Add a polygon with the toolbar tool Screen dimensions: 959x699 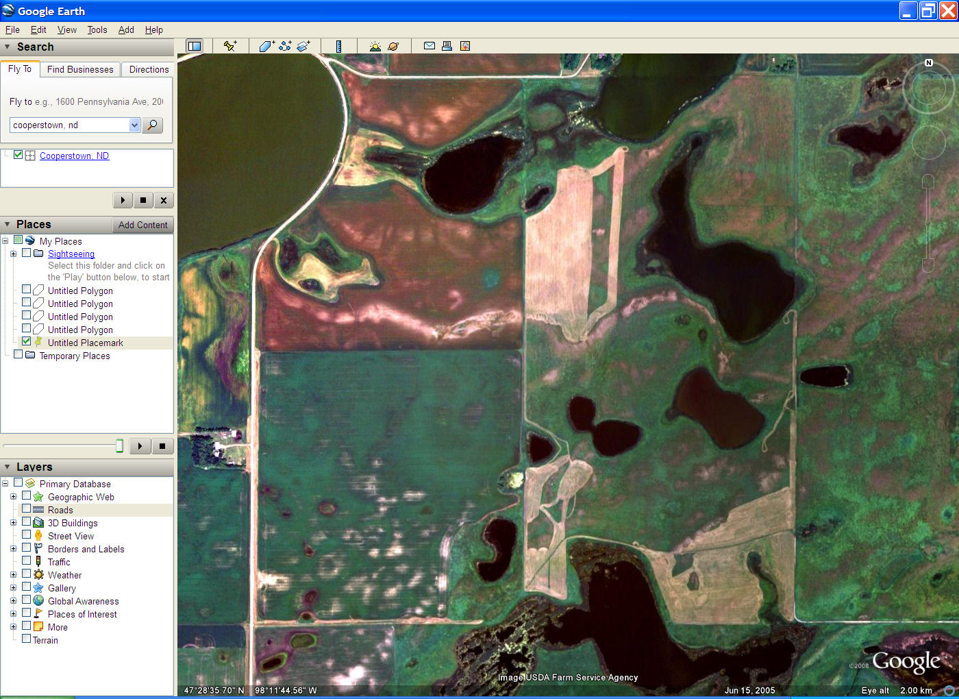(x=266, y=46)
